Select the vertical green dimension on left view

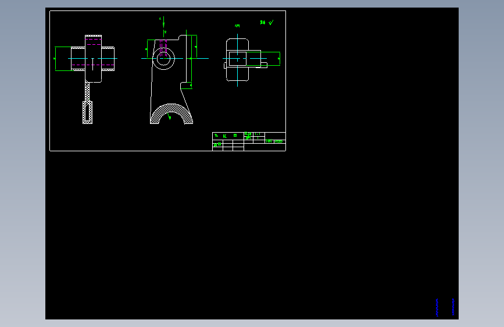coord(55,59)
